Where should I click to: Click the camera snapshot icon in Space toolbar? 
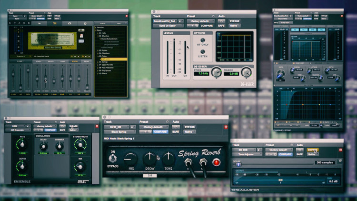(x=69, y=23)
